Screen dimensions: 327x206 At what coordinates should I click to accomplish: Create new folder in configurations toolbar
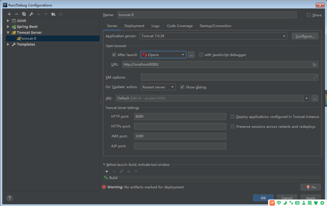tap(53, 14)
